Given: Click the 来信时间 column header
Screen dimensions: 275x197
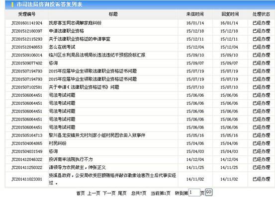Looking at the screenshot, I should click(195, 14).
